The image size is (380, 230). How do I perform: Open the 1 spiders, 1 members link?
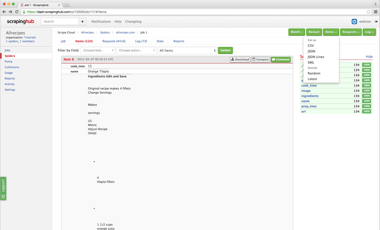click(20, 42)
